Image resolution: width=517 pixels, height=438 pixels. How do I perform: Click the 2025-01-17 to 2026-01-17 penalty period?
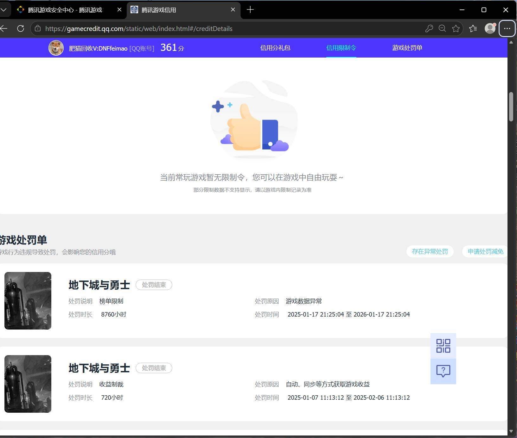[348, 314]
